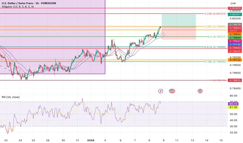Select the RSI (14, close) indicator label
243x143 pixels.
10,97
